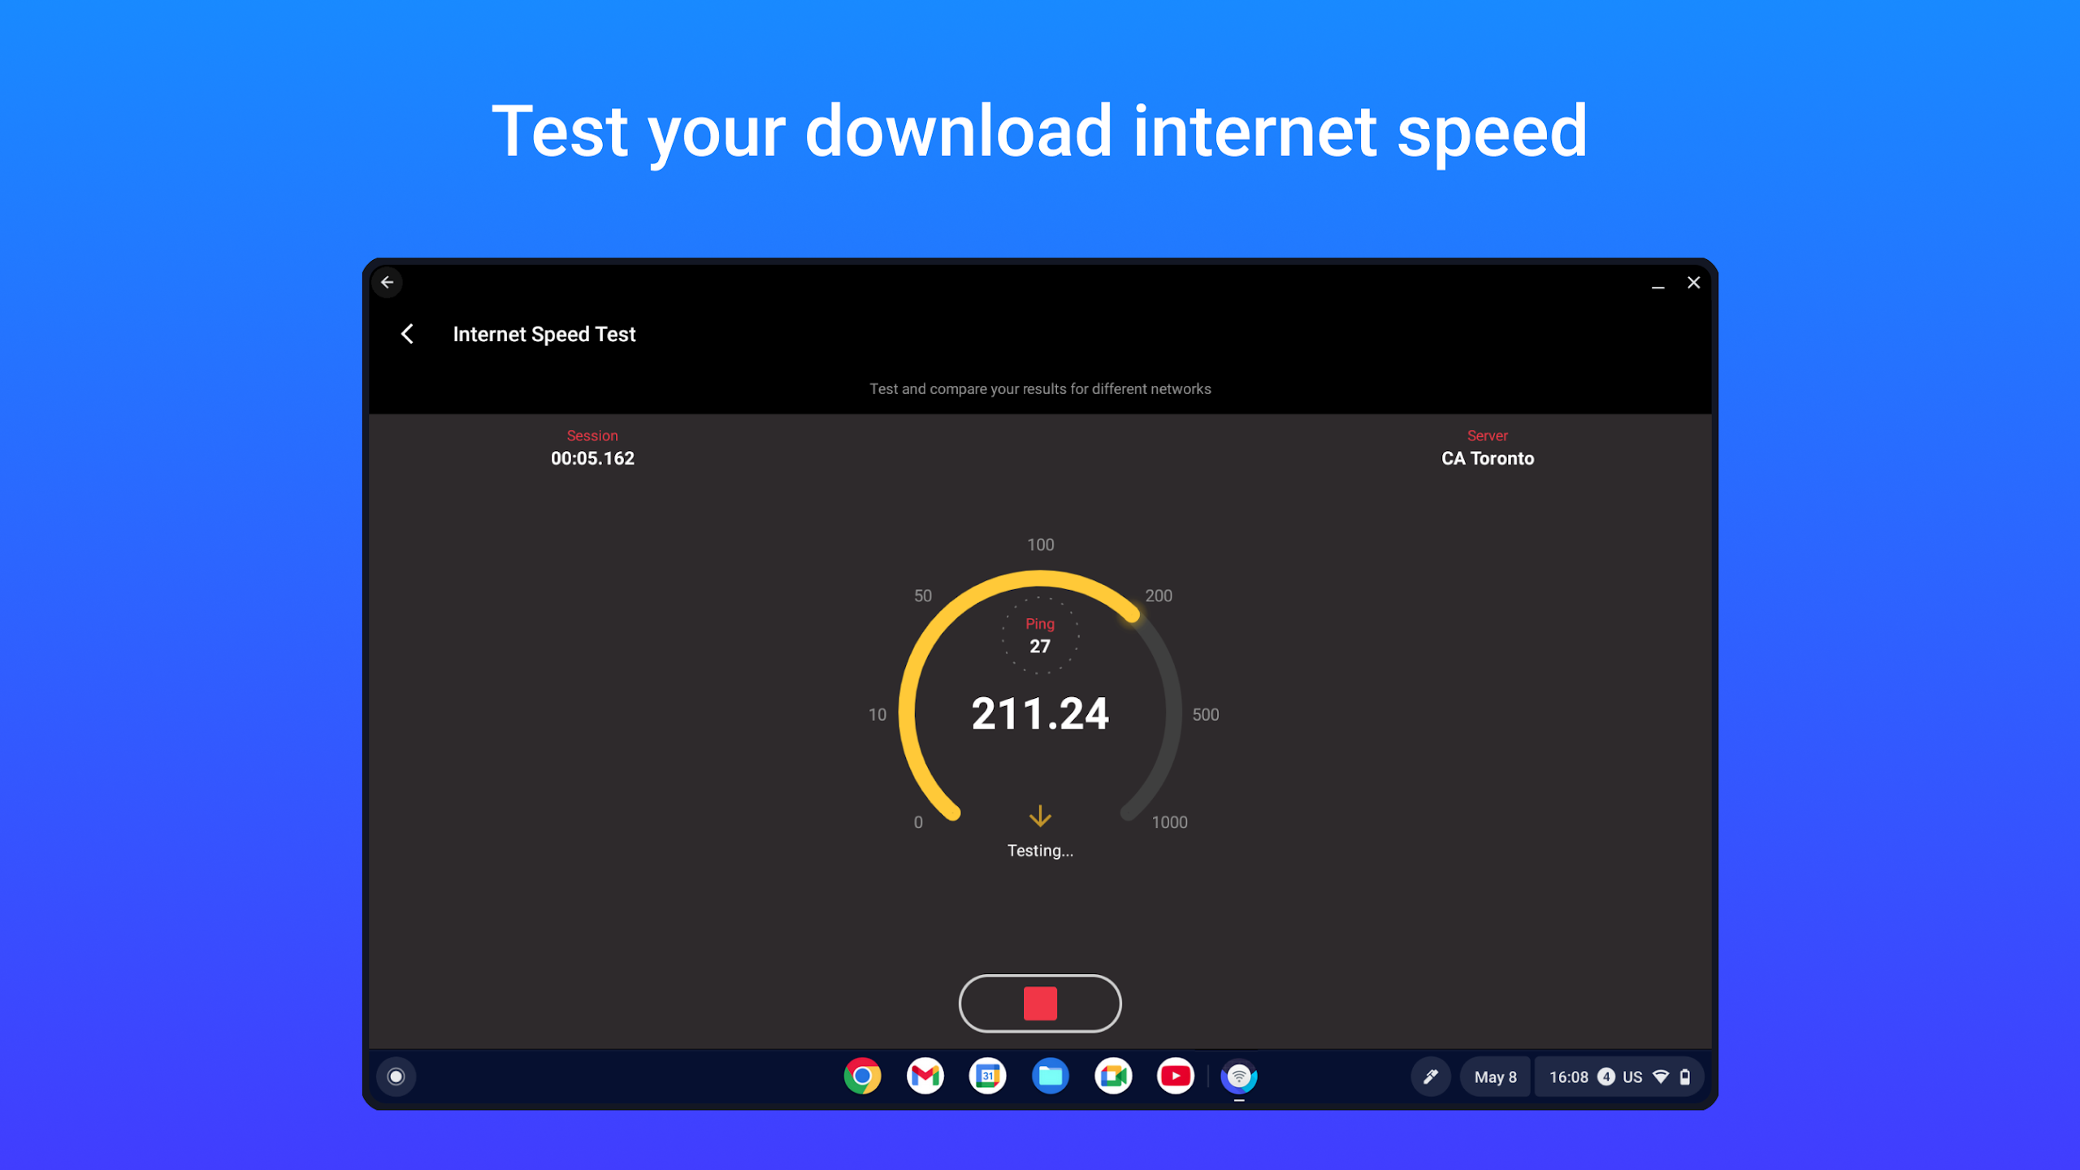Click the Ping 27 indicator

click(1040, 635)
